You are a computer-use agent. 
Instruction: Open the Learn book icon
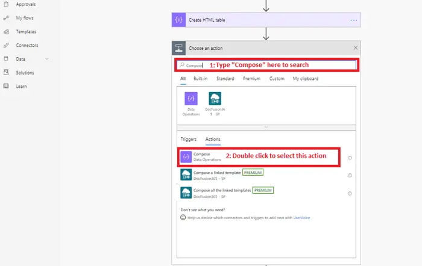6,86
